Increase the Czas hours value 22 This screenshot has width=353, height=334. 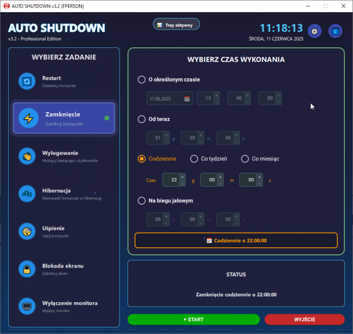click(x=182, y=177)
